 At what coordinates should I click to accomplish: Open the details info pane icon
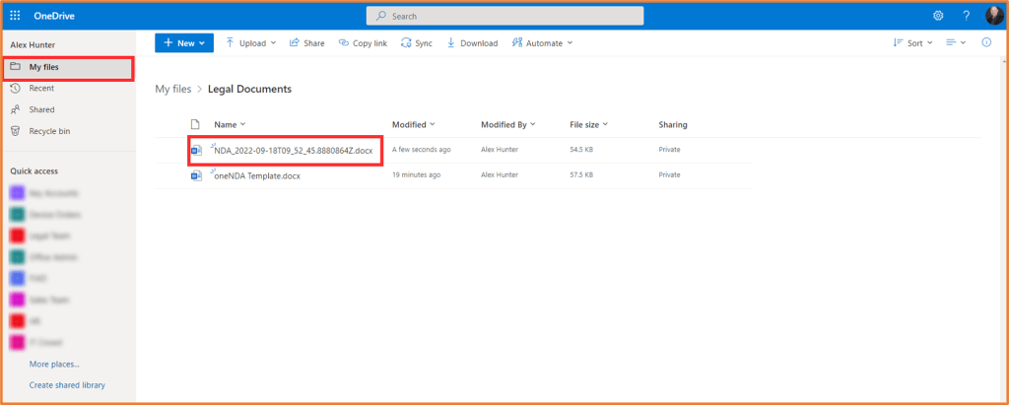coord(985,43)
